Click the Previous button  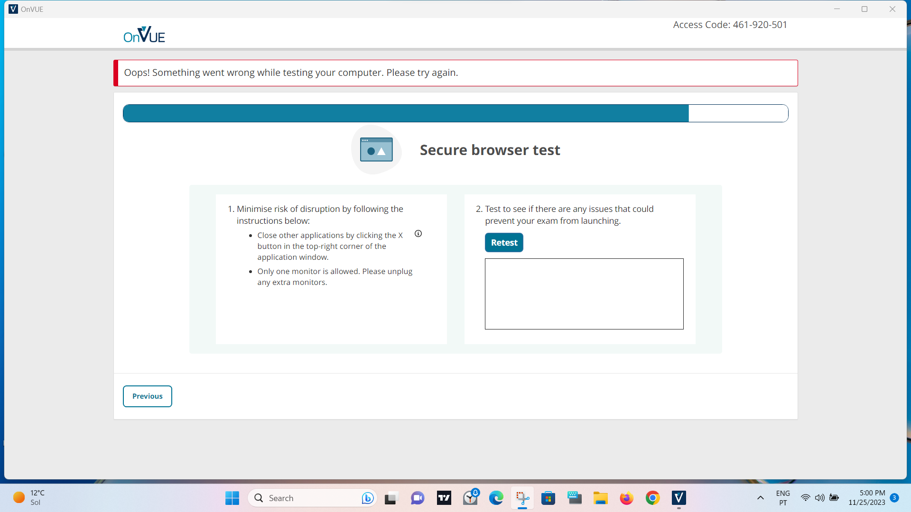coord(147,396)
